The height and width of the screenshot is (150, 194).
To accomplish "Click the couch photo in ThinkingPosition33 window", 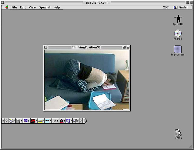I will click(87, 80).
